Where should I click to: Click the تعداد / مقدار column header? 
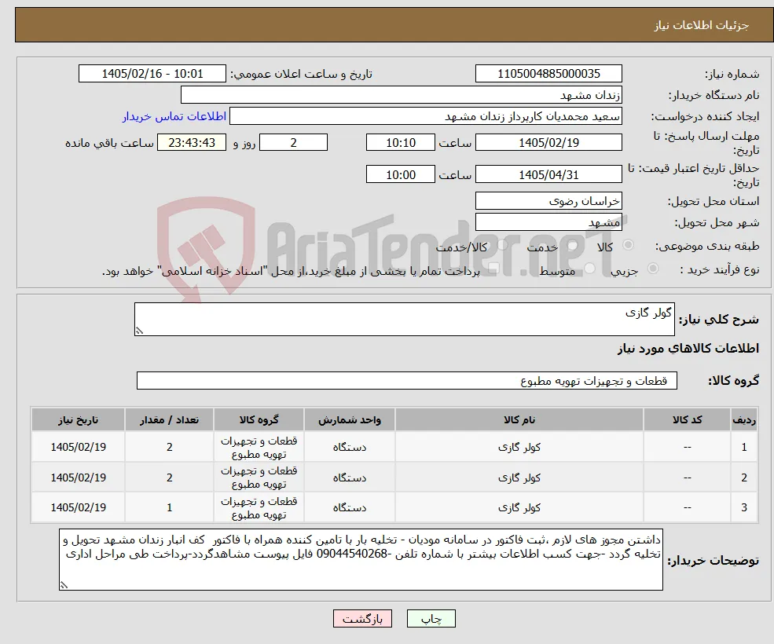169,420
